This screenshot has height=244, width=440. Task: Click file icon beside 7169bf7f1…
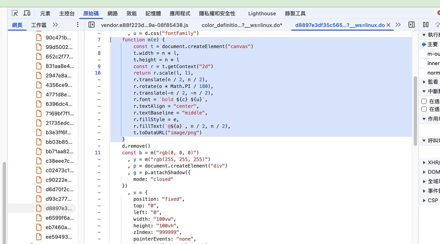click(39, 113)
